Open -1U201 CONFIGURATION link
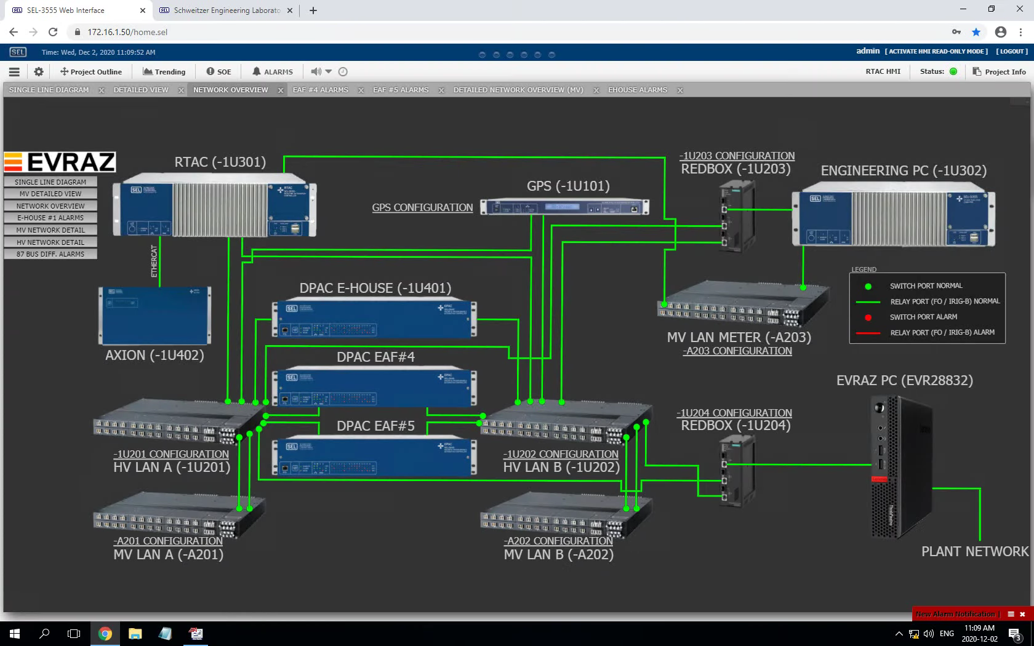 click(171, 454)
